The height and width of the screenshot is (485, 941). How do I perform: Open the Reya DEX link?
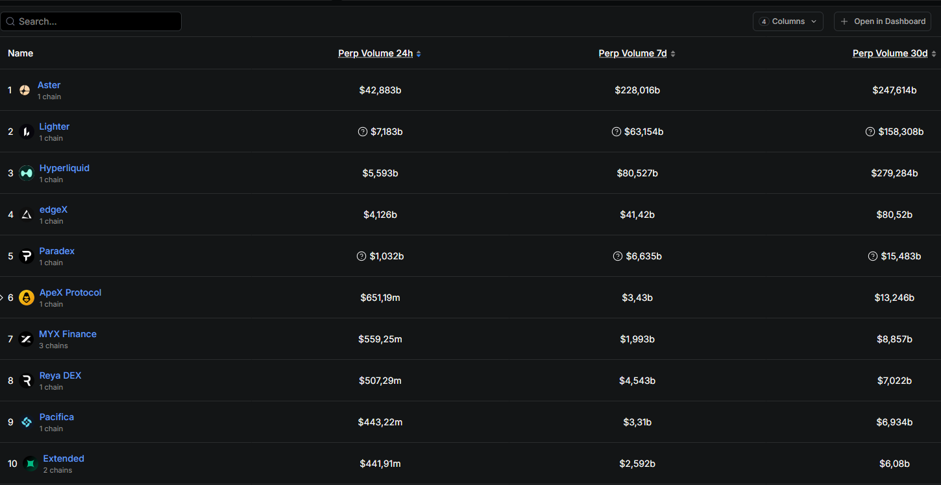60,375
